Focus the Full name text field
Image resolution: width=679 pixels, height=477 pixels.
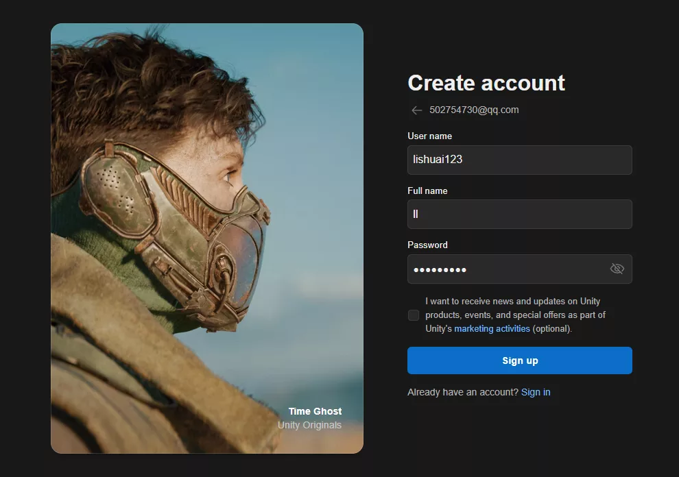pyautogui.click(x=519, y=215)
